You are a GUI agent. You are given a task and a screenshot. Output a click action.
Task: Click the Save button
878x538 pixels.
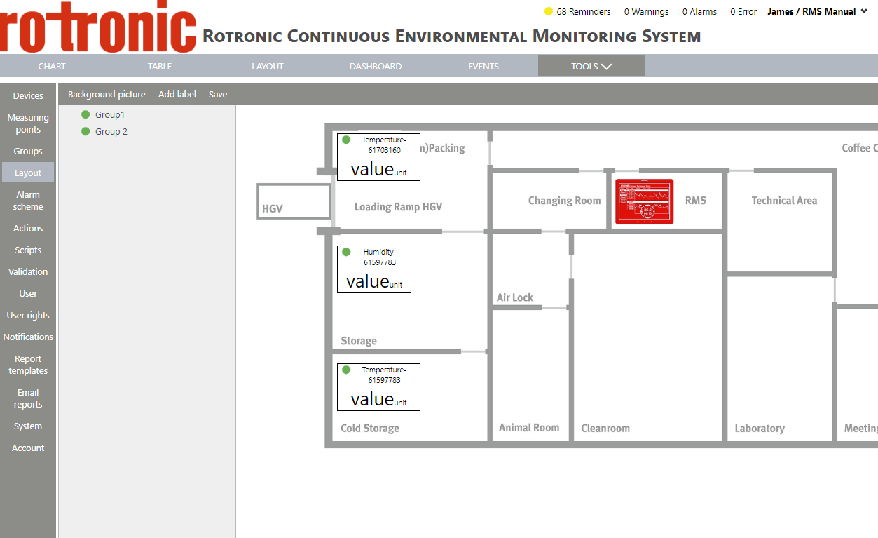(x=218, y=95)
